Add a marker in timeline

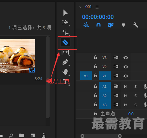pos(123,25)
